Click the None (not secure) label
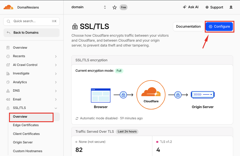The height and width of the screenshot is (156, 240). point(92,142)
